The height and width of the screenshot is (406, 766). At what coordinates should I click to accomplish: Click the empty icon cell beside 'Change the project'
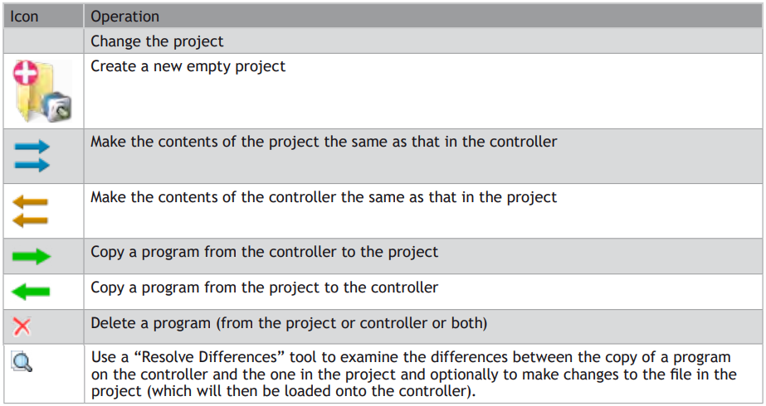tap(43, 41)
